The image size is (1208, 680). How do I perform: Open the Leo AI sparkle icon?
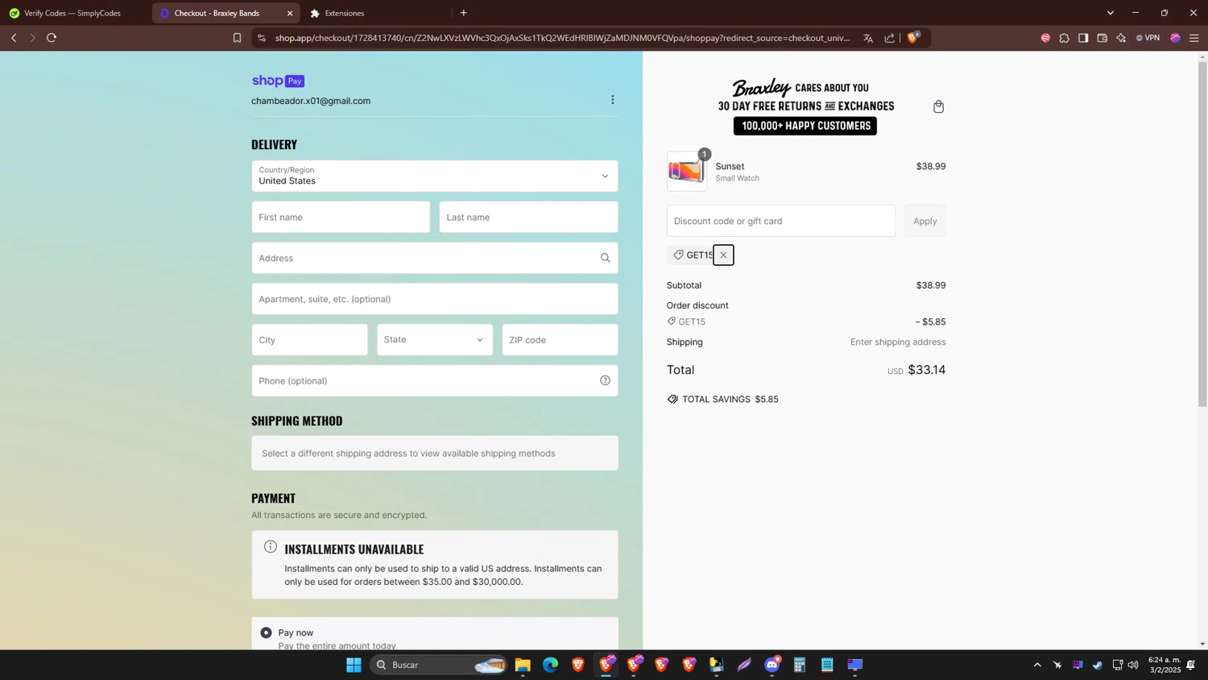pyautogui.click(x=1121, y=38)
